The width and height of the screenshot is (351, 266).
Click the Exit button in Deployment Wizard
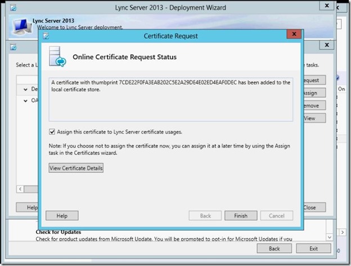314,249
